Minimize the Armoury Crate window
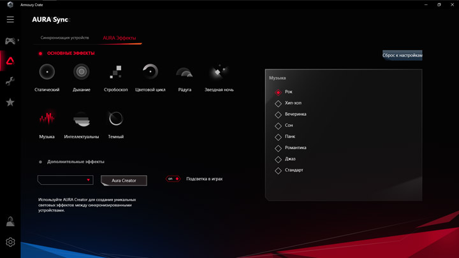The width and height of the screenshot is (459, 258). 426,4
